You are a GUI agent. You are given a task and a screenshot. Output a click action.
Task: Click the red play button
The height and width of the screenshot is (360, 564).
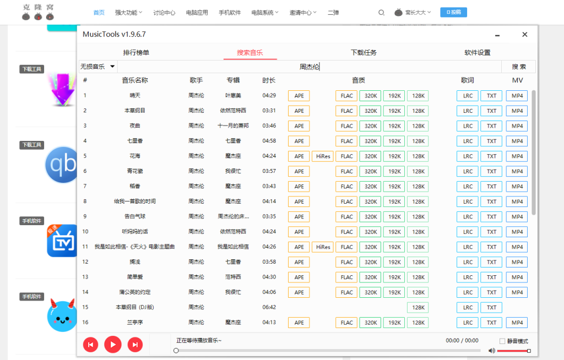pos(113,345)
